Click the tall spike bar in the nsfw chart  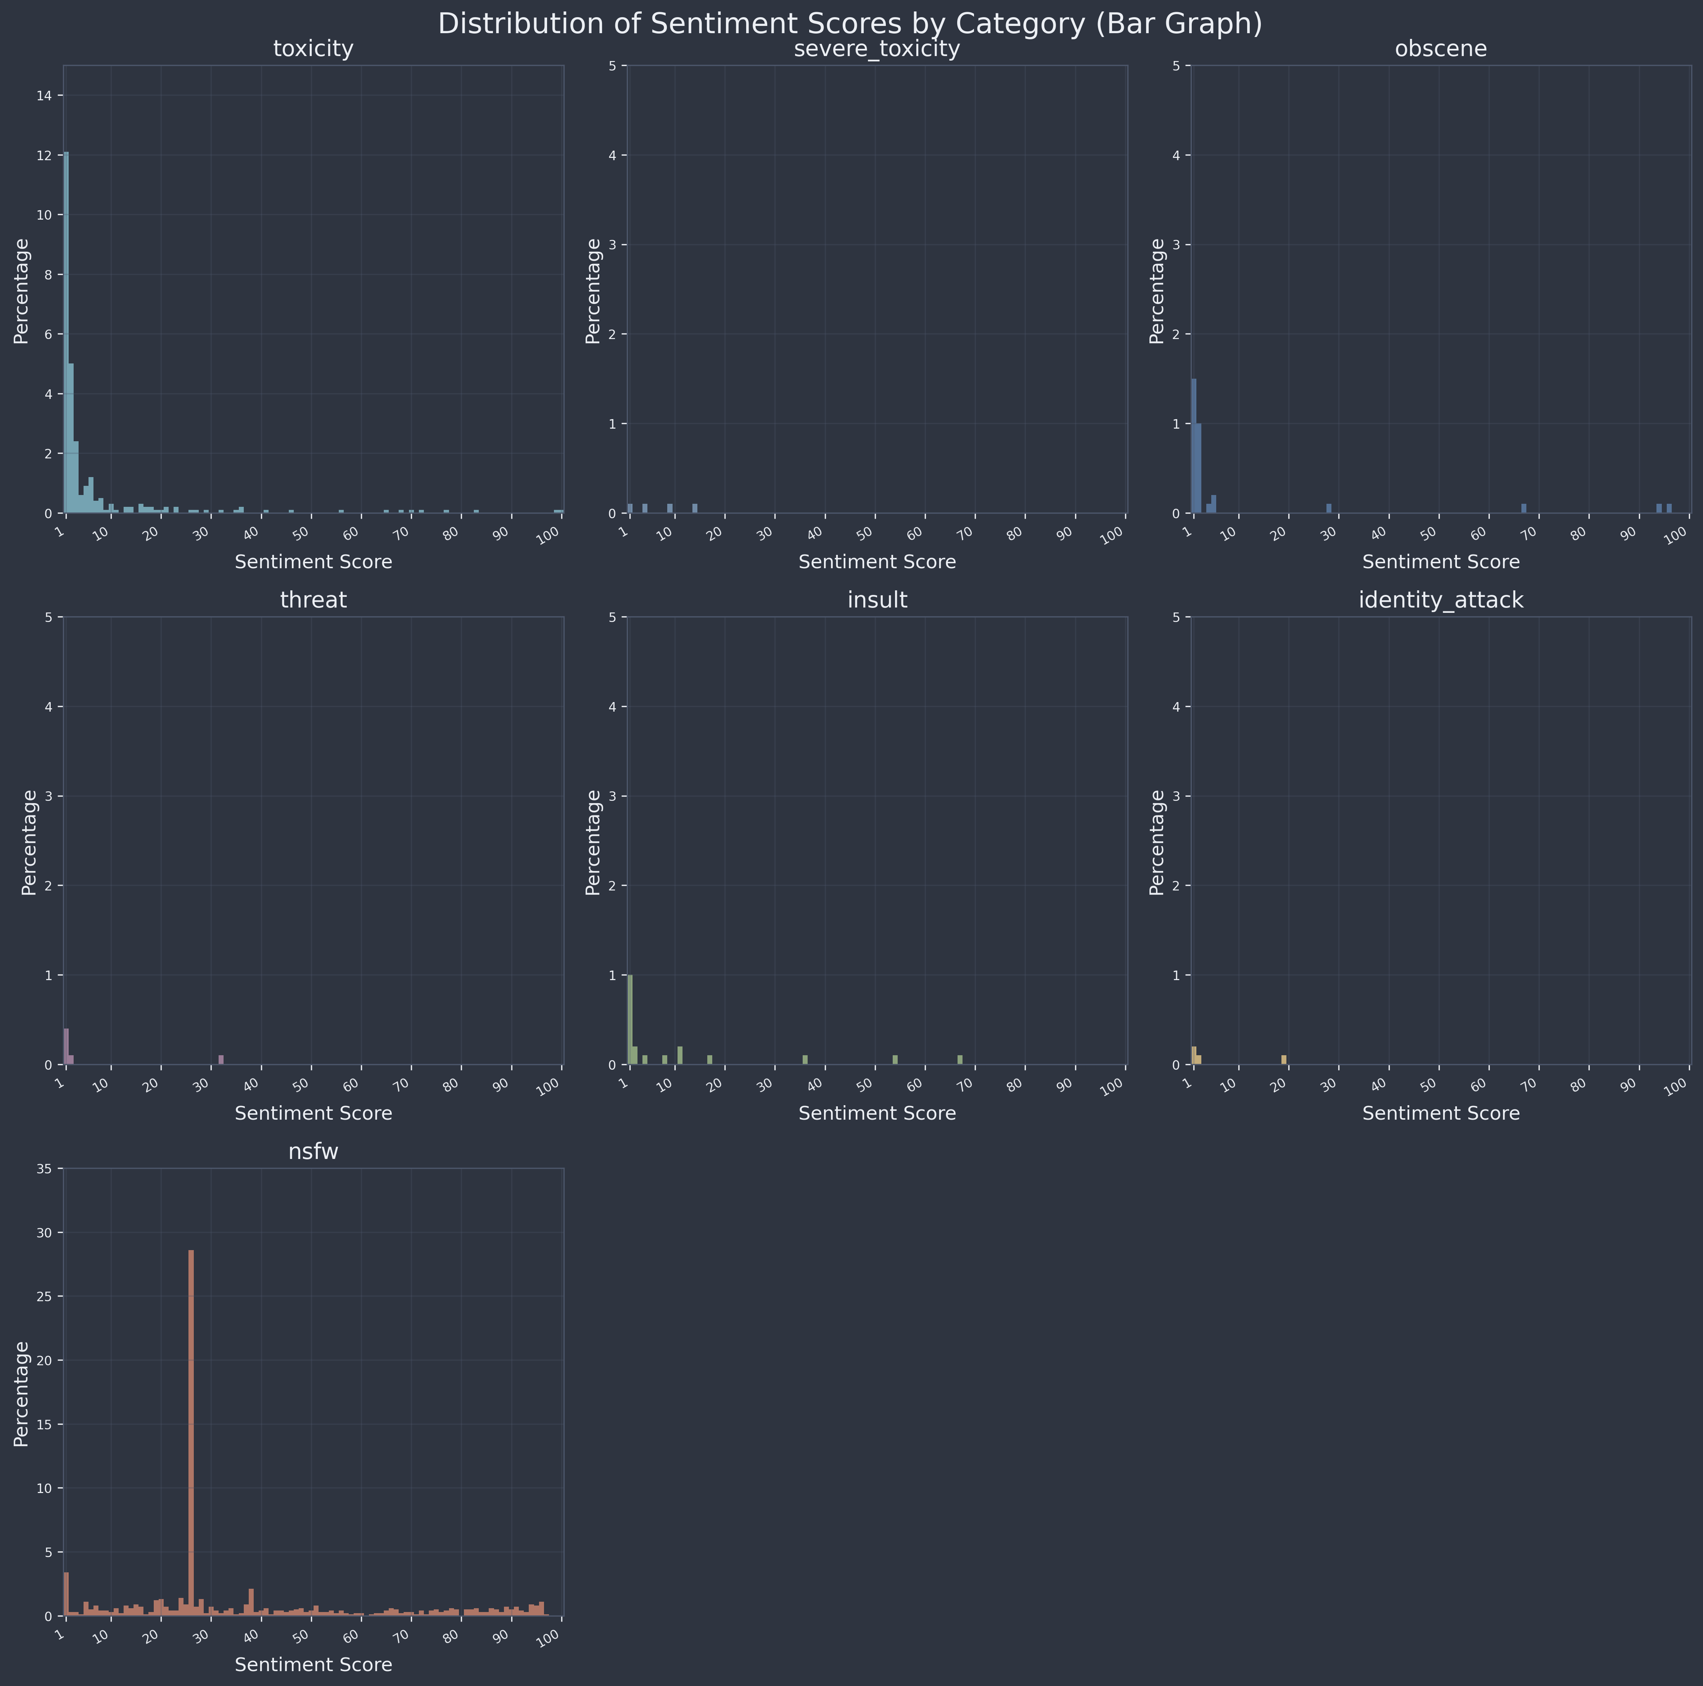(x=191, y=1433)
